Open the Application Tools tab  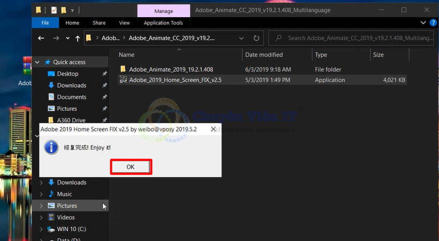pyautogui.click(x=163, y=23)
